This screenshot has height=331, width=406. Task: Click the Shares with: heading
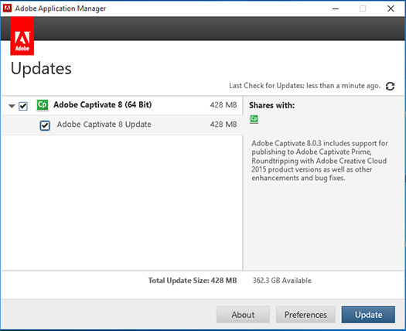click(272, 105)
